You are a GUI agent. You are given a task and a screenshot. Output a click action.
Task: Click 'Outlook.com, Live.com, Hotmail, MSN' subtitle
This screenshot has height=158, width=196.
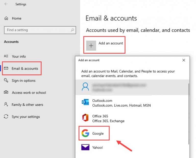(121, 105)
